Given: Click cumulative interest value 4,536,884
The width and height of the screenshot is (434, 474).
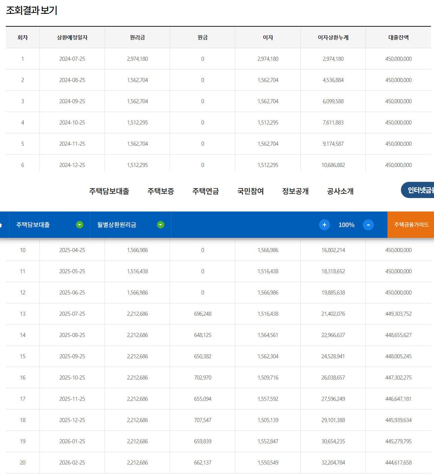Looking at the screenshot, I should (x=333, y=80).
